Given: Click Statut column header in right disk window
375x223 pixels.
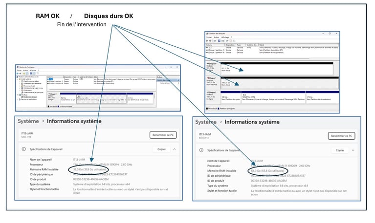Looking at the screenshot, I should [299, 45].
